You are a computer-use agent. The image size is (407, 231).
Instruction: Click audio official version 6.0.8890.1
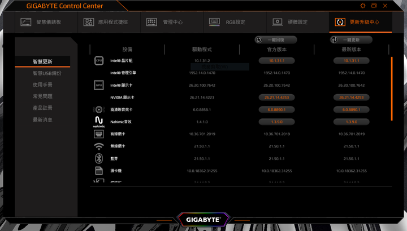tap(276, 110)
